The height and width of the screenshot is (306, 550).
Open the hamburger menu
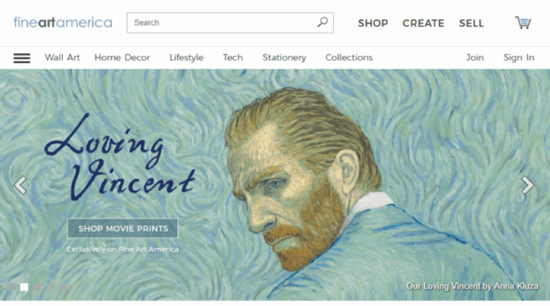pos(22,58)
